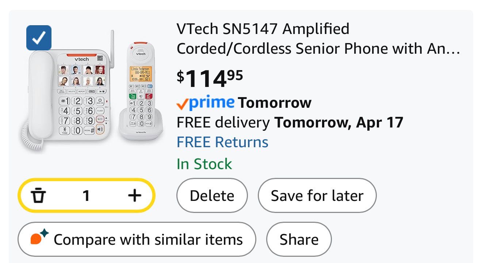
Task: Move item with Save for later
Action: 317,196
